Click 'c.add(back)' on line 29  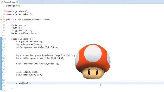click(x=23, y=83)
